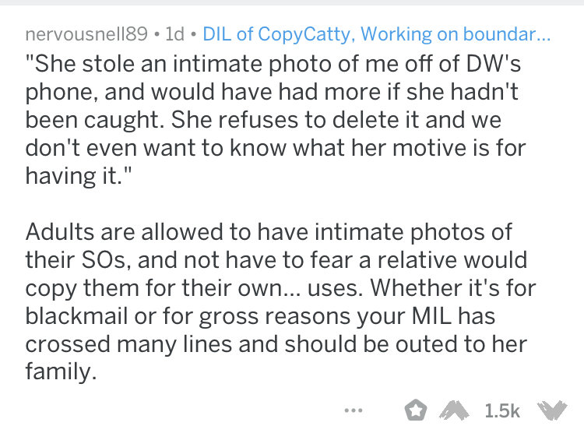Click the final word 'family.' of the comment
The height and width of the screenshot is (433, 584).
pyautogui.click(x=61, y=372)
